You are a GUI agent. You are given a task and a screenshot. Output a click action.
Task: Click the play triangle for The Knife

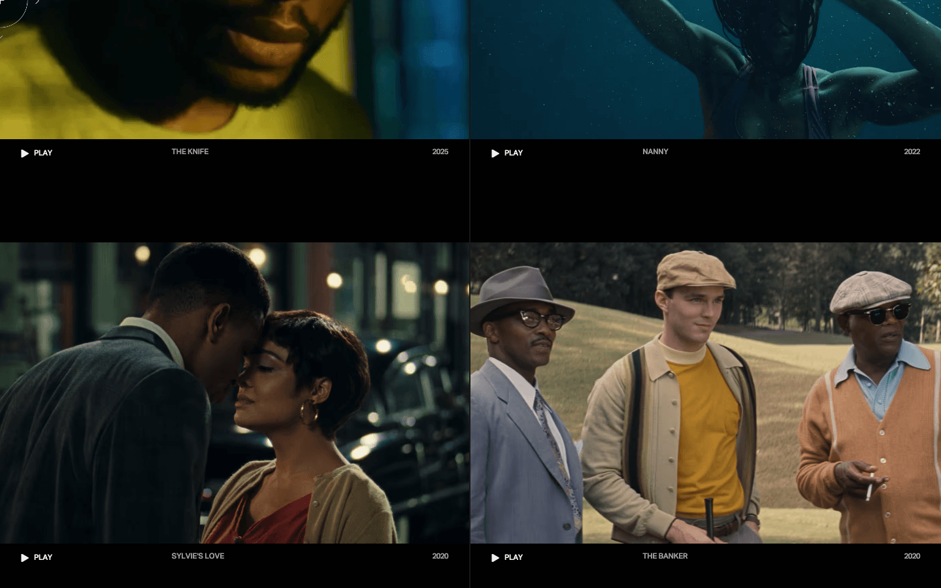[25, 154]
